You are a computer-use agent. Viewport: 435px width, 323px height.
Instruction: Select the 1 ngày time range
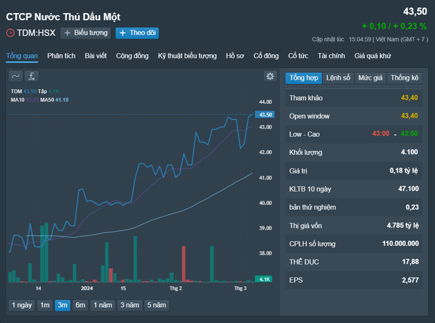click(22, 306)
